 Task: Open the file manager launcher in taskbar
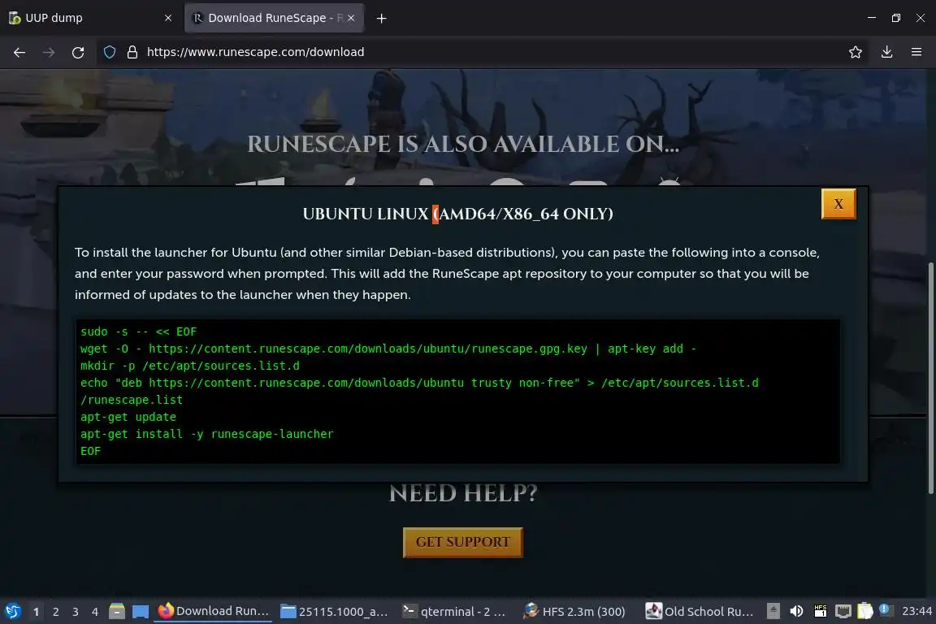[117, 612]
